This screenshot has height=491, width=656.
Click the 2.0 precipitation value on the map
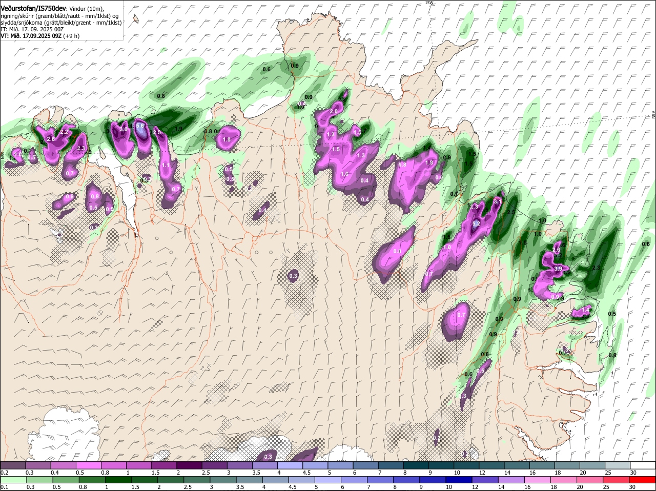pos(334,111)
